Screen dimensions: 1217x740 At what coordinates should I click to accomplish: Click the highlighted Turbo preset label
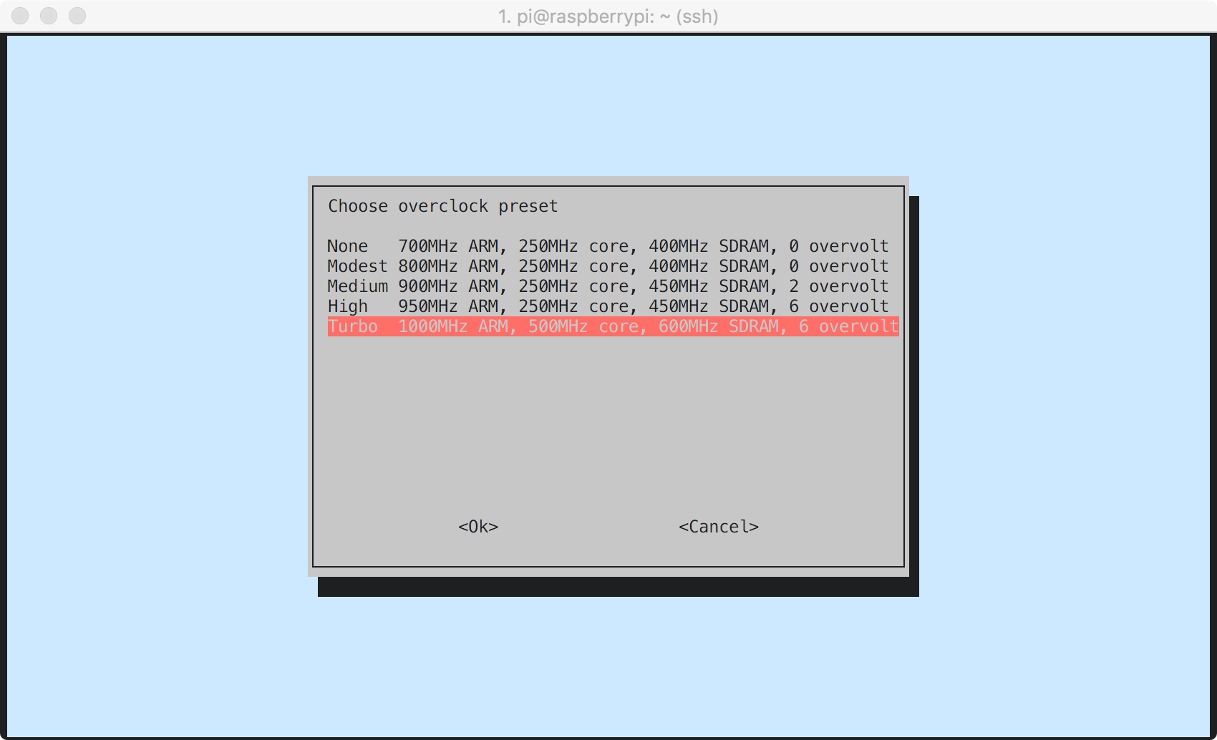pyautogui.click(x=352, y=326)
